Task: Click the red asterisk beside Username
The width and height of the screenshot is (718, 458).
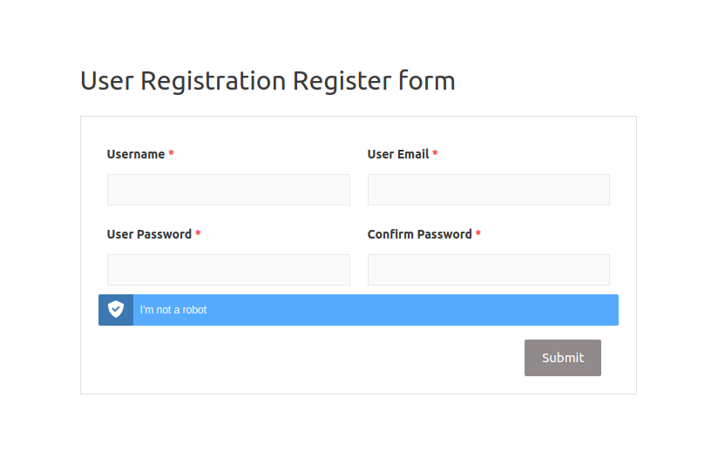Action: point(172,154)
